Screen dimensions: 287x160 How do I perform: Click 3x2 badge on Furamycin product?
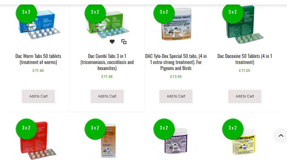click(x=164, y=128)
